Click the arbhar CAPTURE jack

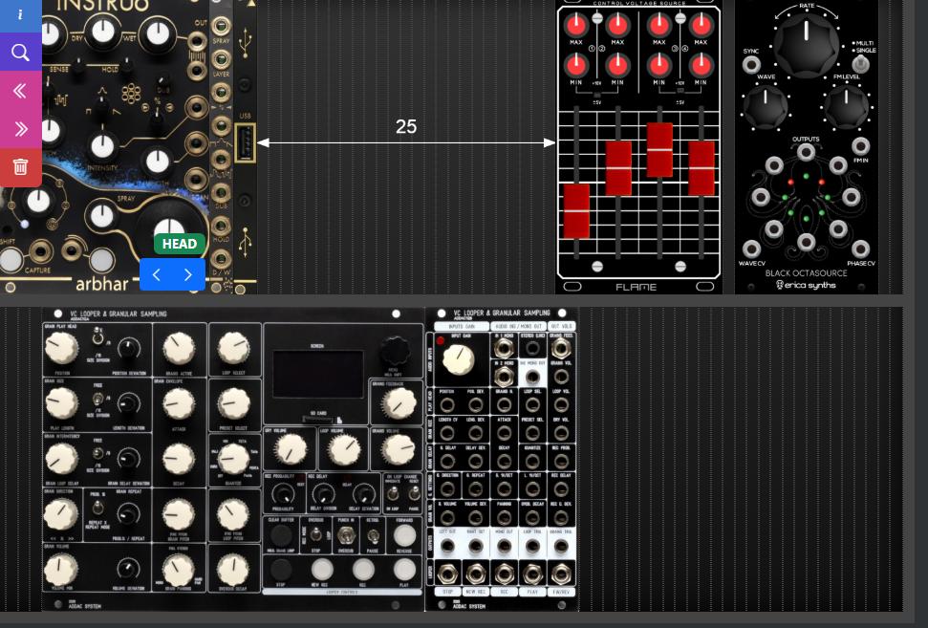[x=40, y=252]
